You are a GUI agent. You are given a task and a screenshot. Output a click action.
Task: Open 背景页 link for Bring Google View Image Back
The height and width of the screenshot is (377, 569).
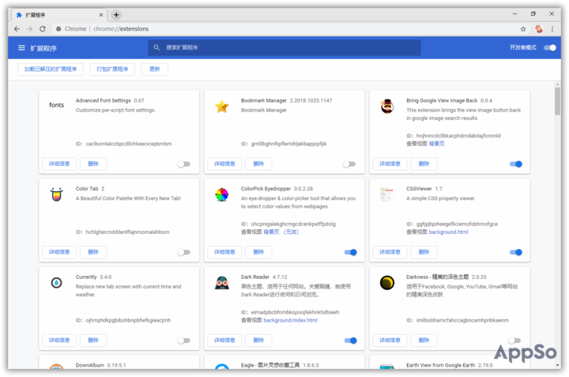(436, 144)
